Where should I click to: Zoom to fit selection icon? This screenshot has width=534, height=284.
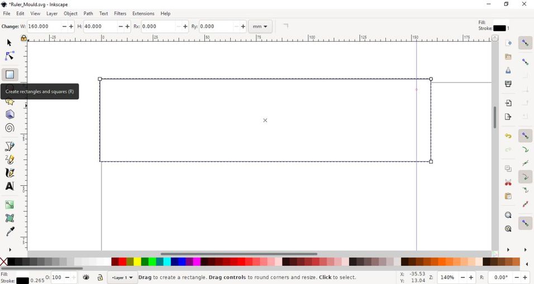point(508,215)
